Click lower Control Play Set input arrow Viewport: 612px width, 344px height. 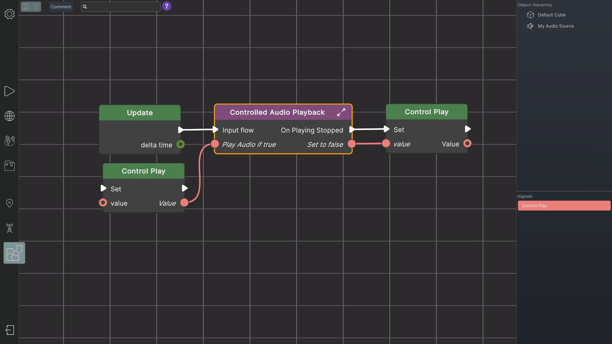pos(103,188)
